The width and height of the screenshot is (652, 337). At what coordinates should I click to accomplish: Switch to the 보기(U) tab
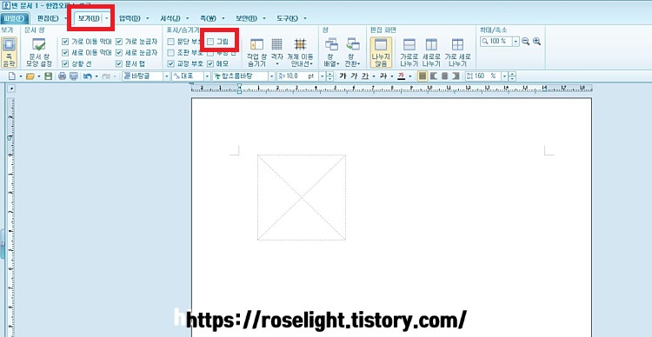click(x=89, y=18)
